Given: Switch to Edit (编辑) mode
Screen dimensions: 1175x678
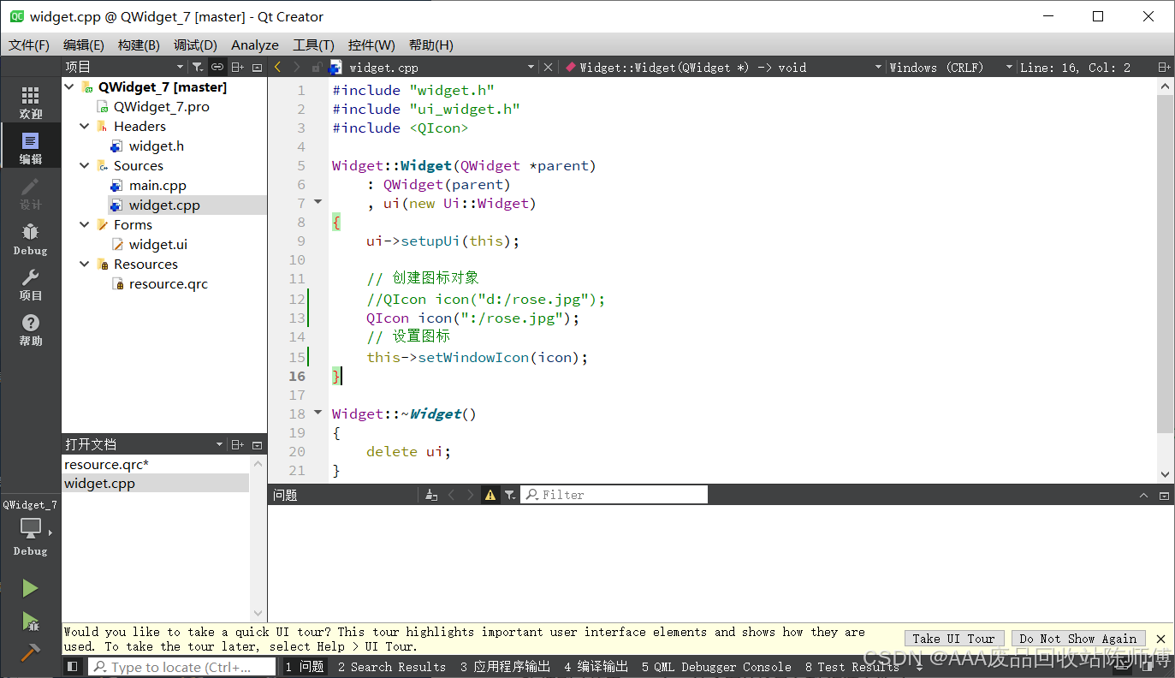Looking at the screenshot, I should (x=30, y=148).
